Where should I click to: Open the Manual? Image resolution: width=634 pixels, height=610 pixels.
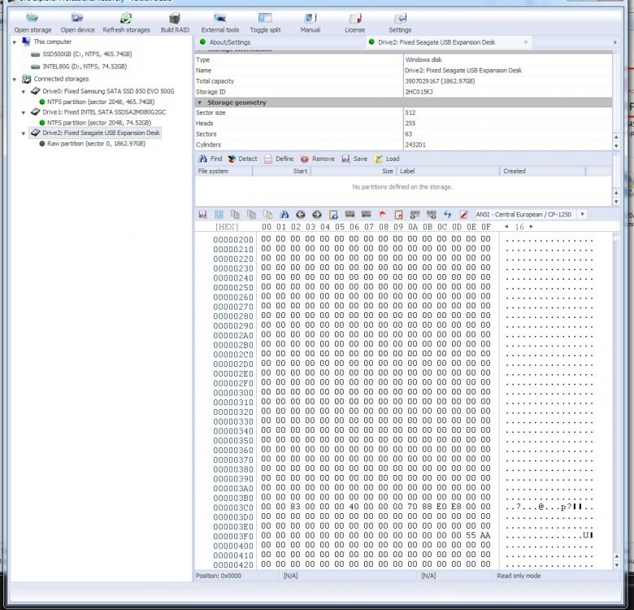pyautogui.click(x=310, y=18)
